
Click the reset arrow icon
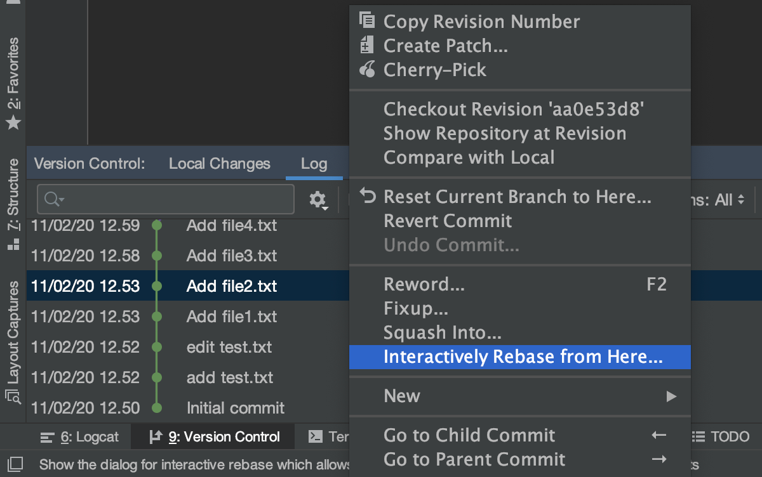coord(368,195)
